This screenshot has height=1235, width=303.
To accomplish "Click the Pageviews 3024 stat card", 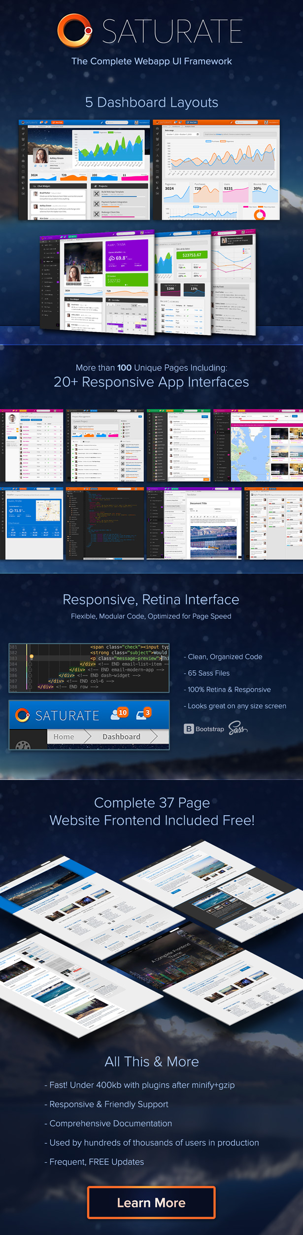I will [177, 192].
